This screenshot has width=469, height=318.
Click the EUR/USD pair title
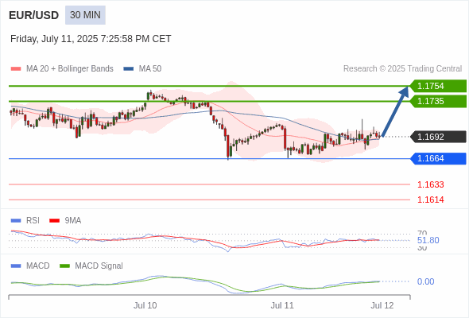pos(34,15)
